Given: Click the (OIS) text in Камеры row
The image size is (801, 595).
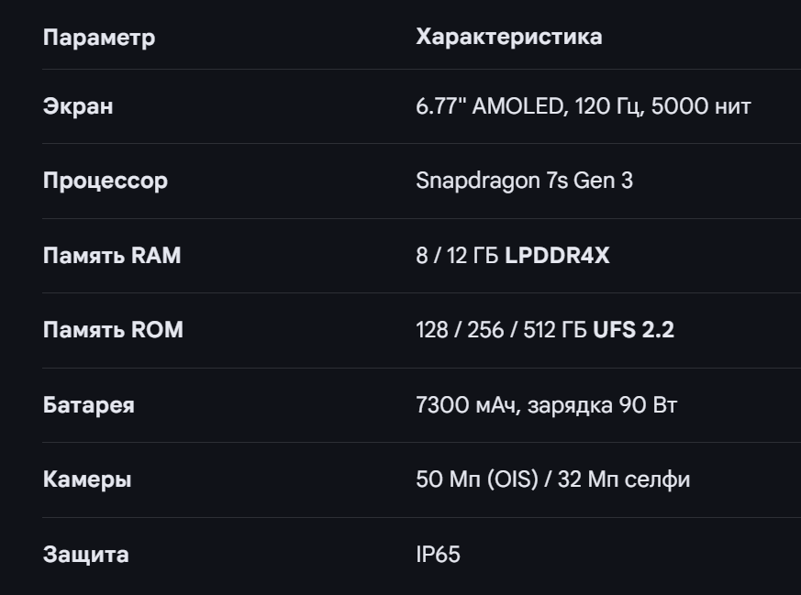Looking at the screenshot, I should pos(512,479).
